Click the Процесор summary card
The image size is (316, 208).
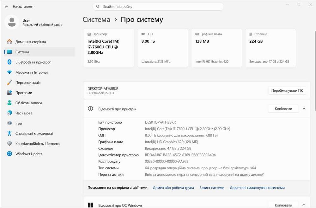pos(109,48)
